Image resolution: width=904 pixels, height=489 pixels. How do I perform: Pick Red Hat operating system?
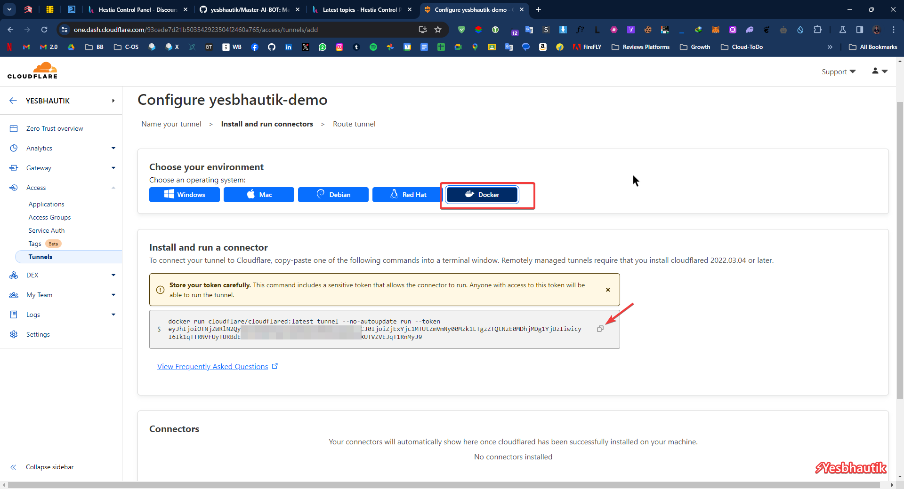click(x=408, y=195)
